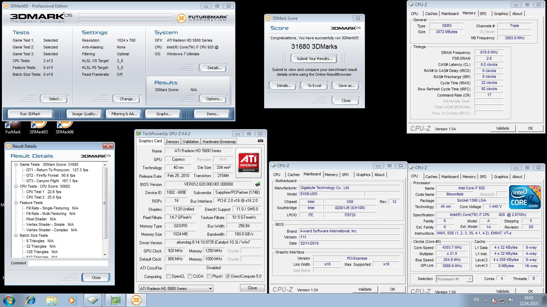Open Caches tab in CPU-Z Mainboard window

[x=293, y=175]
